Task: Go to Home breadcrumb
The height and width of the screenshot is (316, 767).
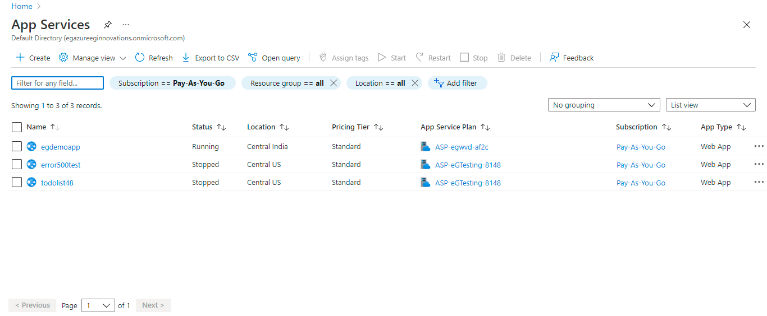Action: click(22, 6)
